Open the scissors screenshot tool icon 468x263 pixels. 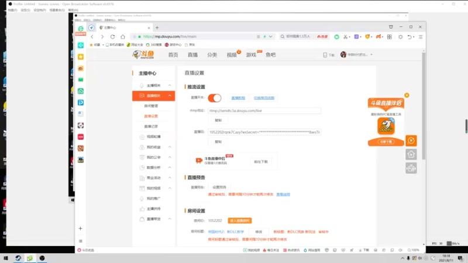click(x=345, y=37)
